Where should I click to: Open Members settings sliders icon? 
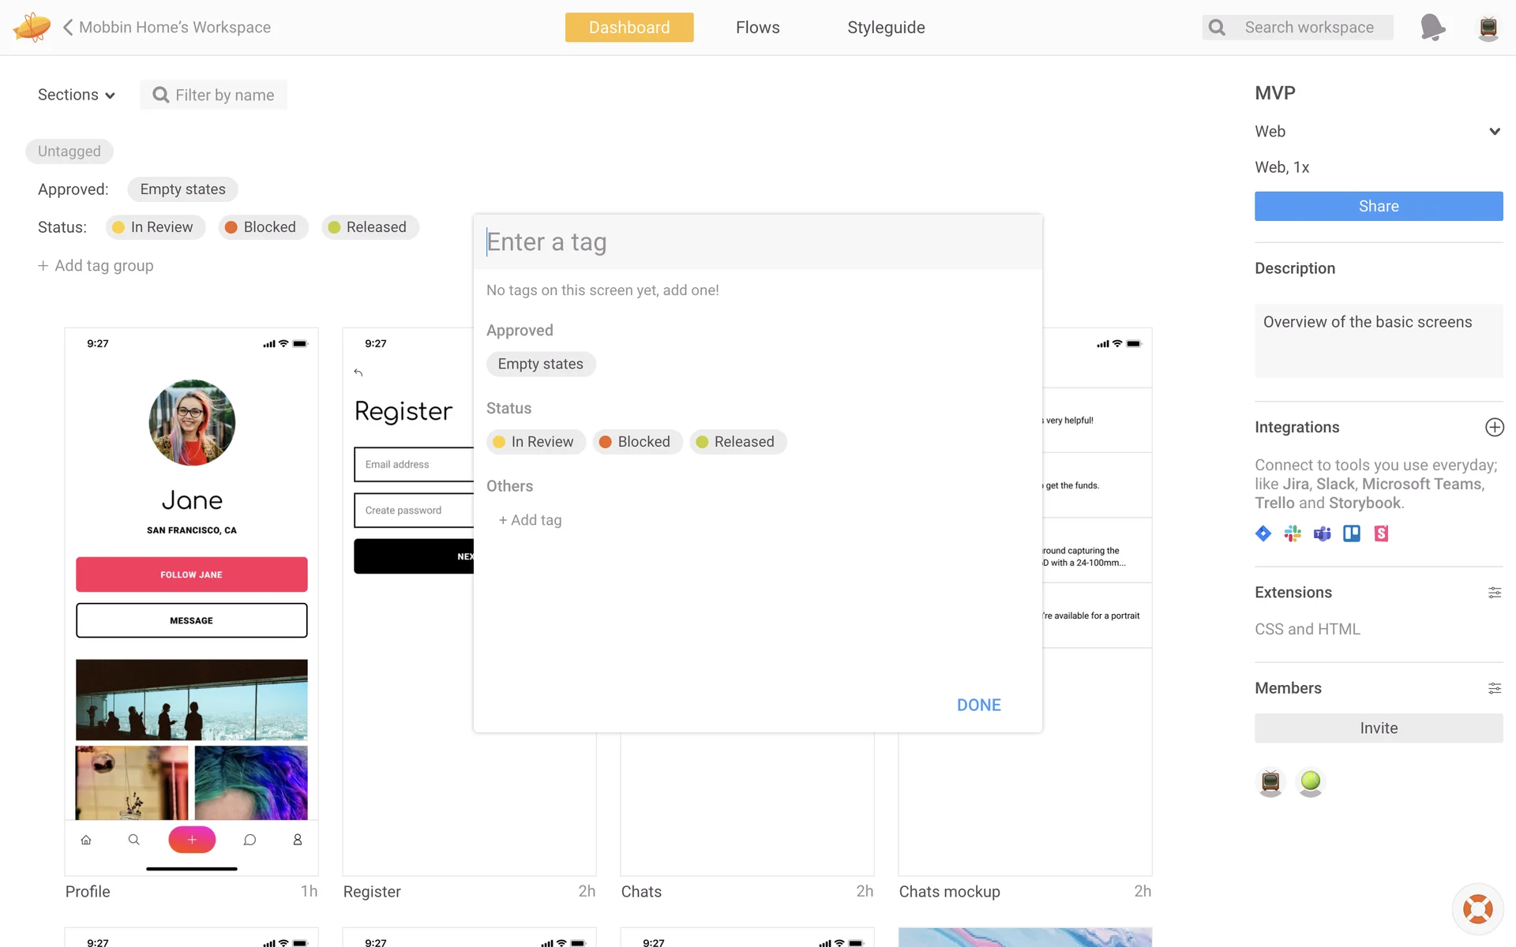point(1494,688)
